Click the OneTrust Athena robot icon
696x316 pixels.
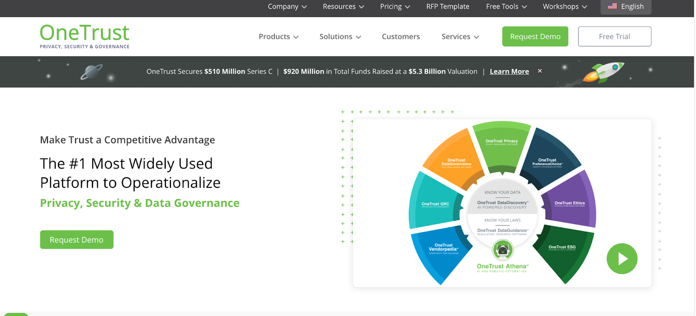(x=503, y=250)
